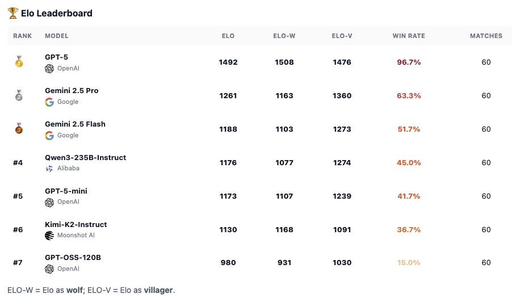
Task: Click the Google logo under Gemini 2.5 Flash
Action: click(49, 135)
